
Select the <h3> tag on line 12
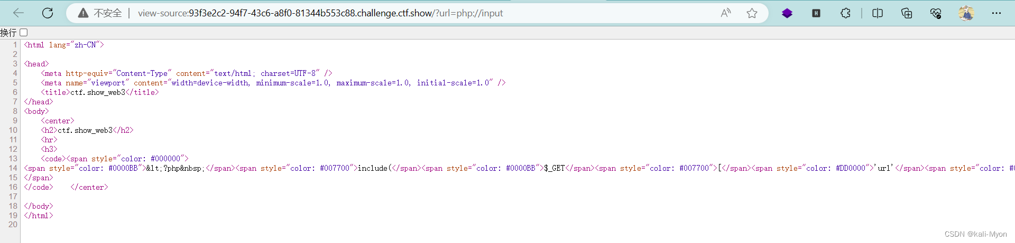point(49,149)
